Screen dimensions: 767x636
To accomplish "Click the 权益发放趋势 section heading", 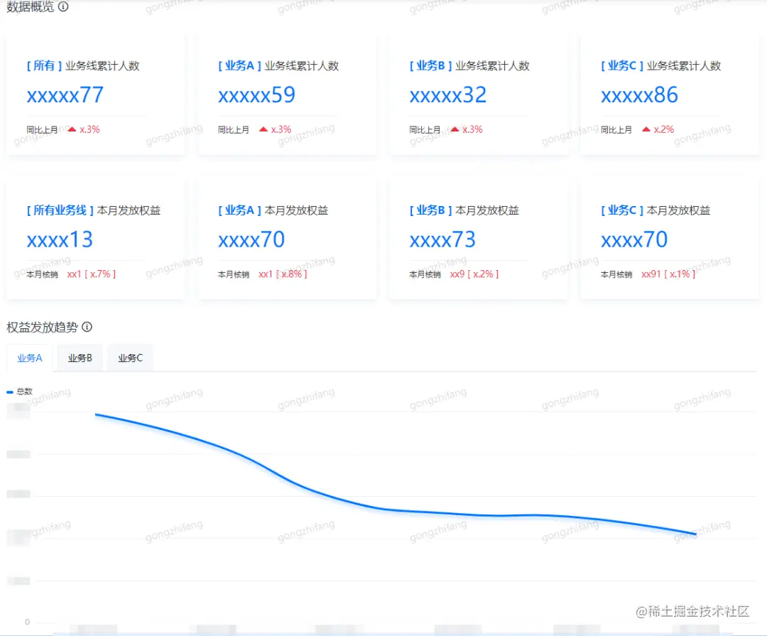I will [42, 327].
